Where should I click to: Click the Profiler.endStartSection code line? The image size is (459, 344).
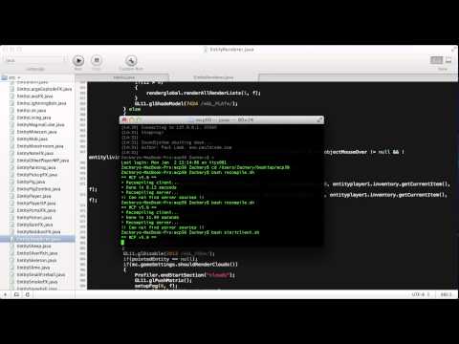pyautogui.click(x=185, y=275)
